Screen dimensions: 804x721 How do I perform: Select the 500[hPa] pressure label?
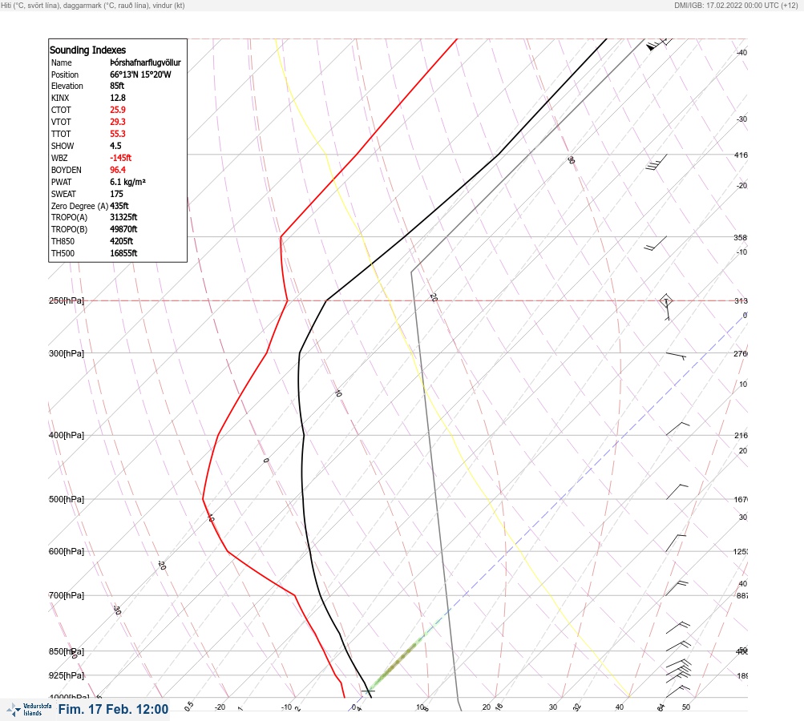coord(67,499)
